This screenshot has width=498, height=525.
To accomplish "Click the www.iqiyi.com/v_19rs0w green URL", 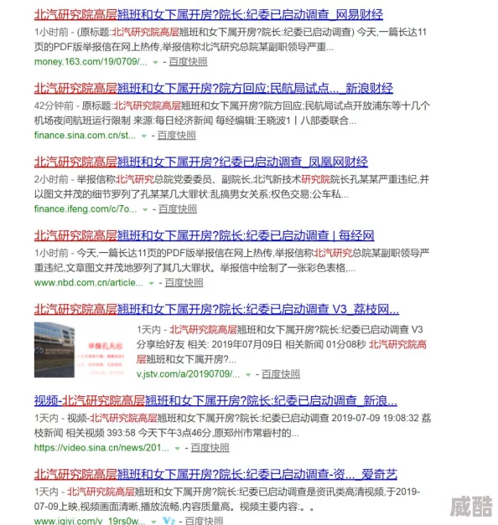I will (90, 521).
